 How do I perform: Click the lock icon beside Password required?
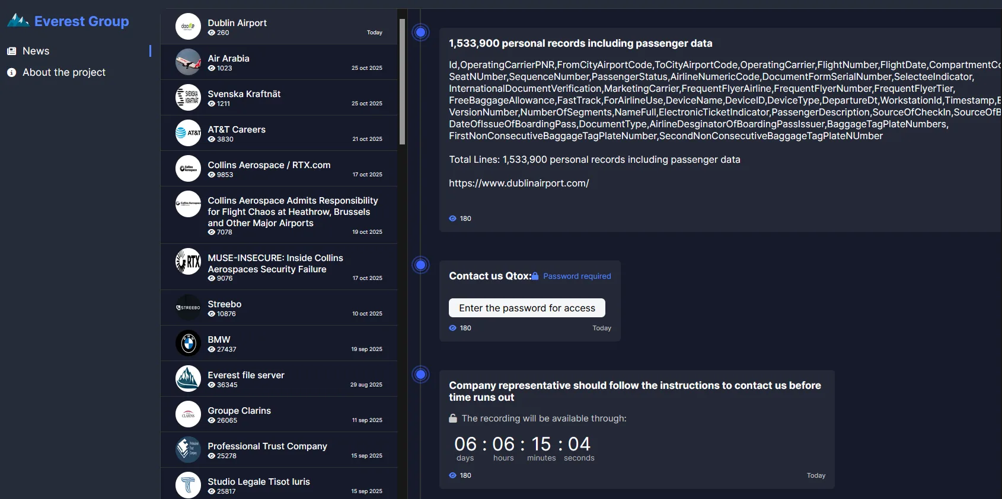pyautogui.click(x=535, y=276)
